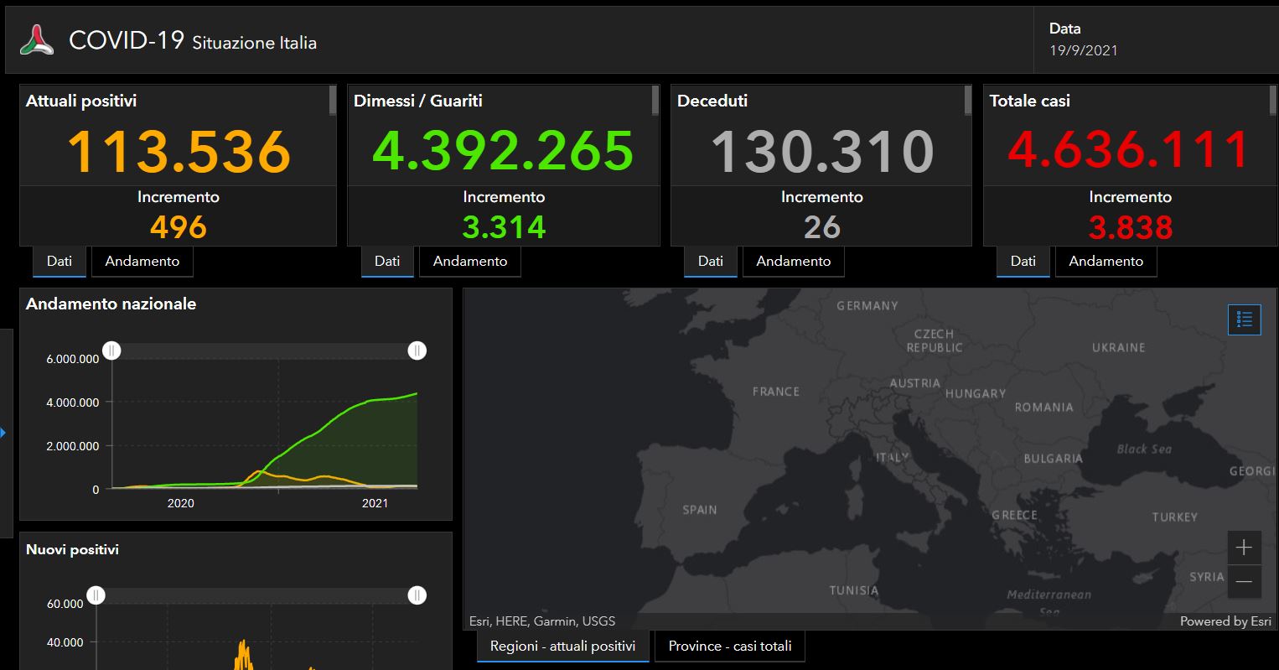This screenshot has width=1279, height=670.
Task: Click the Attuali positivi panel scrollbar
Action: pos(333,101)
